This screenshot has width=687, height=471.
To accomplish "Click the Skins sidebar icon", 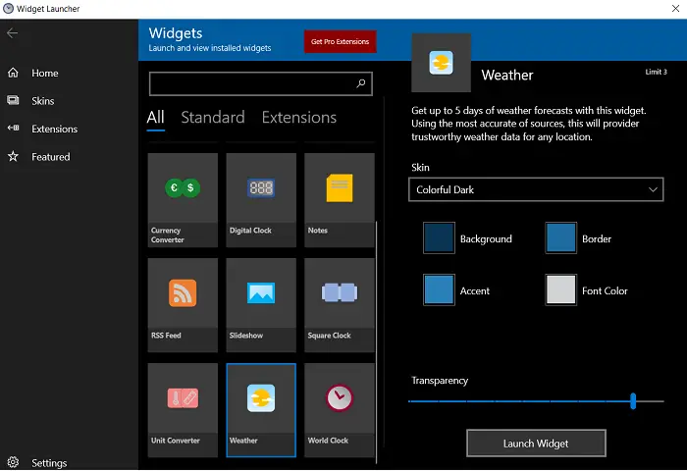I will tap(13, 100).
